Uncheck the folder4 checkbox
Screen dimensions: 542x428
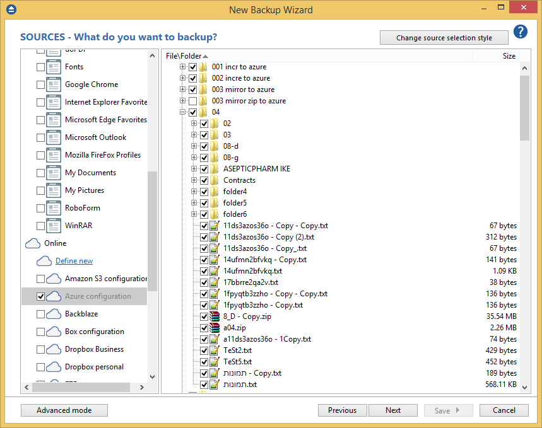pos(204,191)
